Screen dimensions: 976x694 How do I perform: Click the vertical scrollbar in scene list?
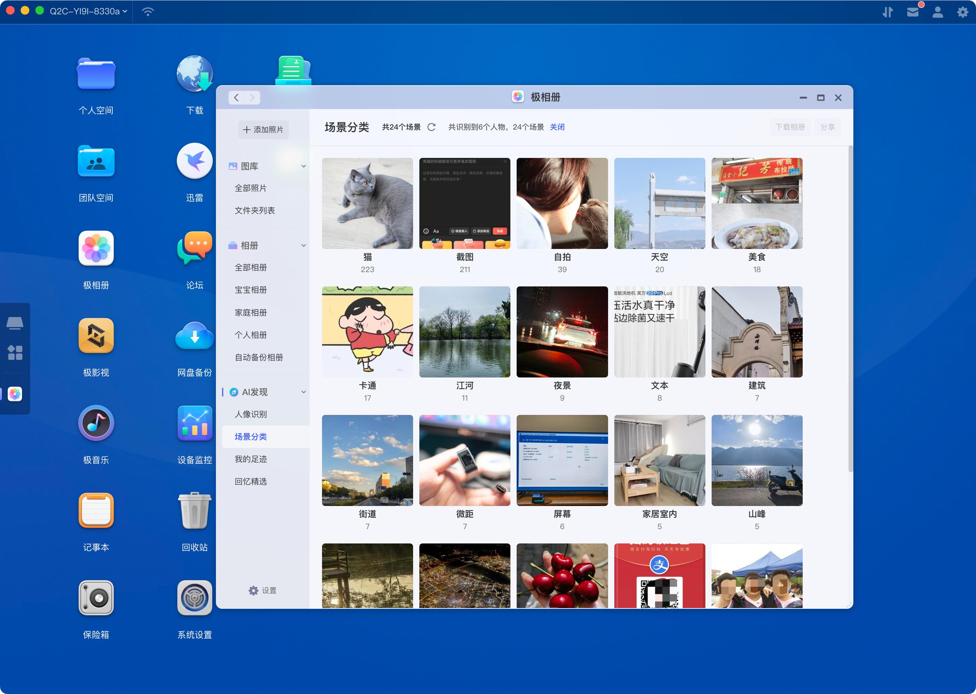tap(850, 308)
